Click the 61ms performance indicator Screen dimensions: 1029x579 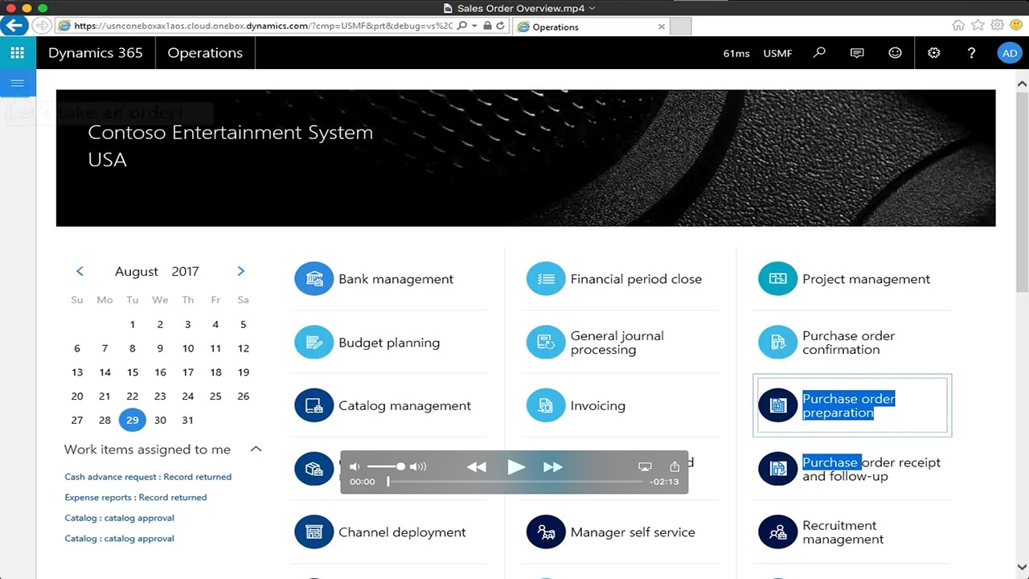(x=736, y=53)
